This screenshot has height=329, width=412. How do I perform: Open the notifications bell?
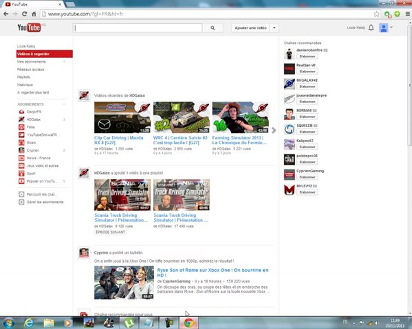click(x=371, y=27)
